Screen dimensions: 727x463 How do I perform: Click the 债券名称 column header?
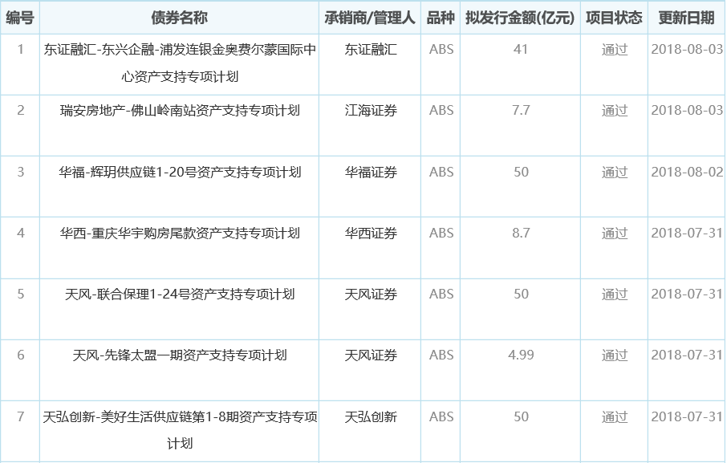[x=180, y=18]
